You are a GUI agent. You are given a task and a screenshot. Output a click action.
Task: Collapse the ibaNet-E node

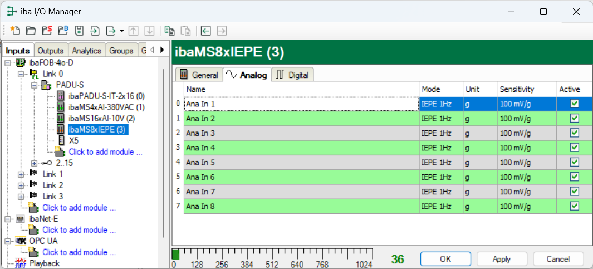[x=8, y=219]
